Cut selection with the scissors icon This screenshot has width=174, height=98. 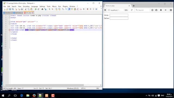click(26, 9)
